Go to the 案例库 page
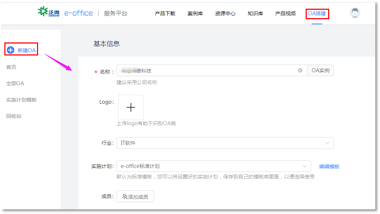The height and width of the screenshot is (214, 380). point(195,13)
